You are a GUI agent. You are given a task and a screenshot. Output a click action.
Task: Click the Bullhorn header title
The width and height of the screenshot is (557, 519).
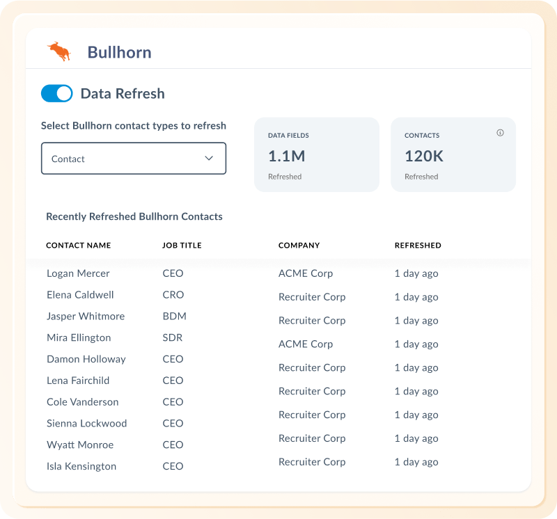(x=119, y=52)
